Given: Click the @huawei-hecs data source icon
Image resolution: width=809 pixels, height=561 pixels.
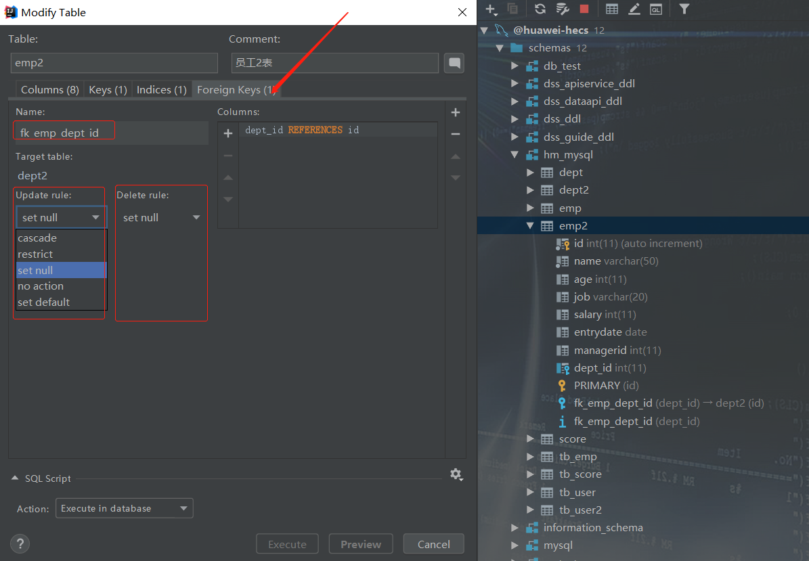Looking at the screenshot, I should point(501,30).
